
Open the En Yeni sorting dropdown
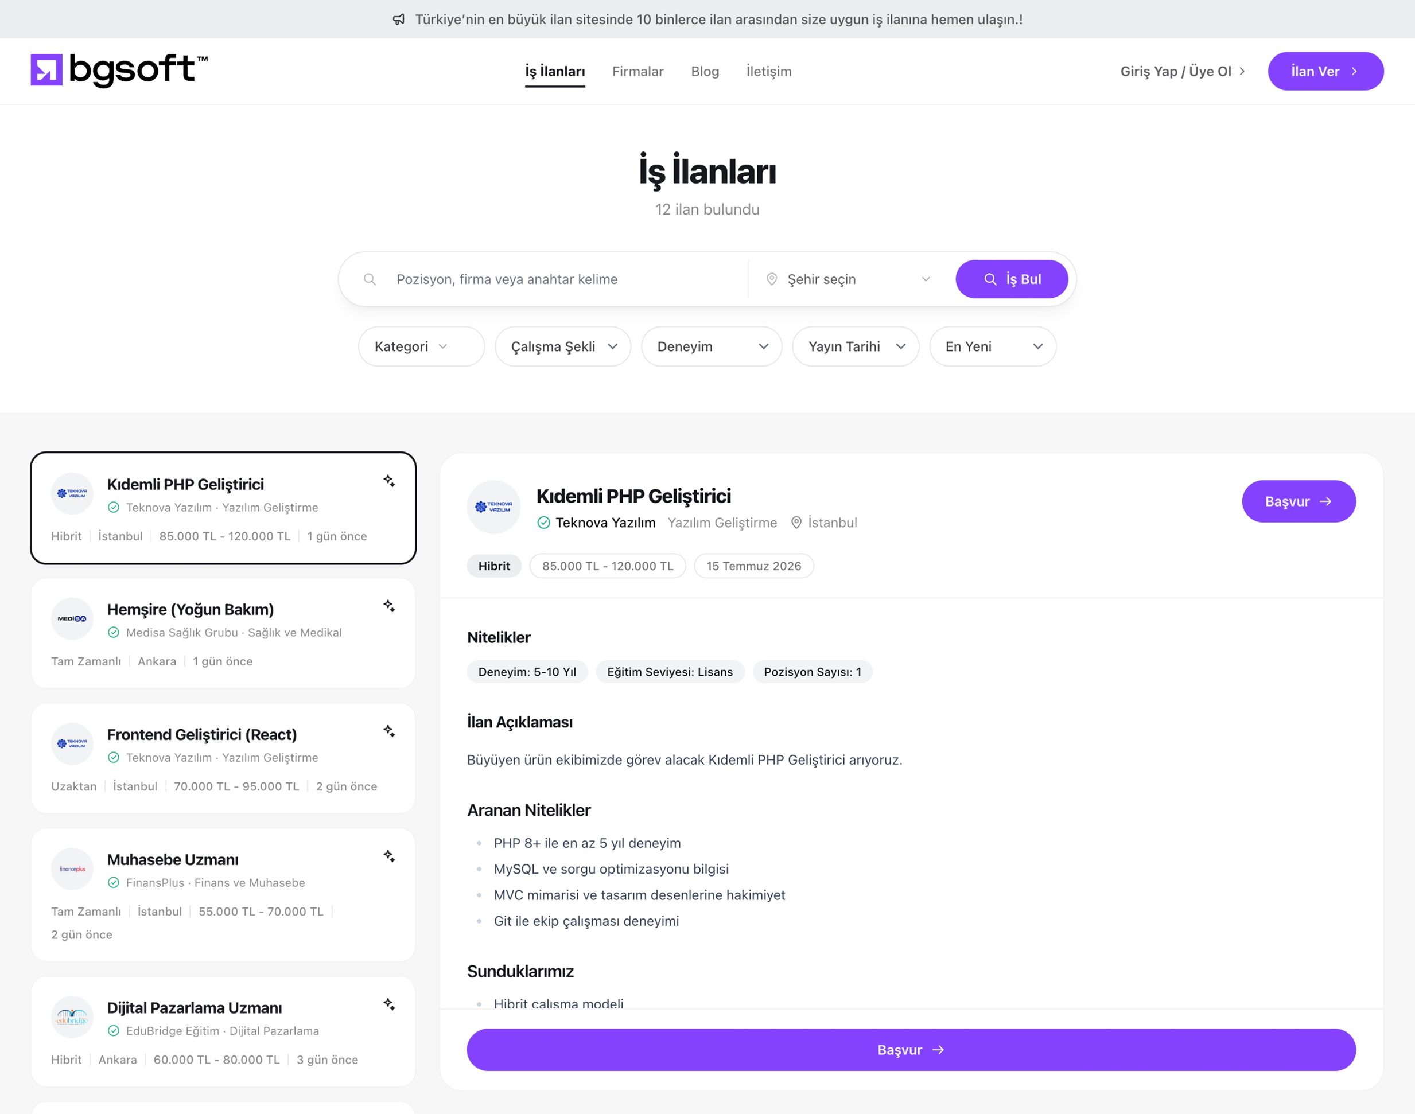click(x=993, y=346)
